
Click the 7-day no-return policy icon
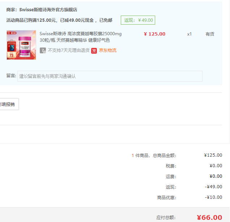point(43,50)
